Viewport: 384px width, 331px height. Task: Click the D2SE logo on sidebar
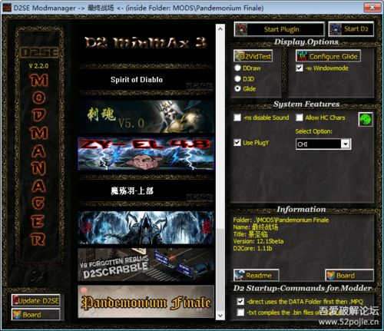(39, 52)
